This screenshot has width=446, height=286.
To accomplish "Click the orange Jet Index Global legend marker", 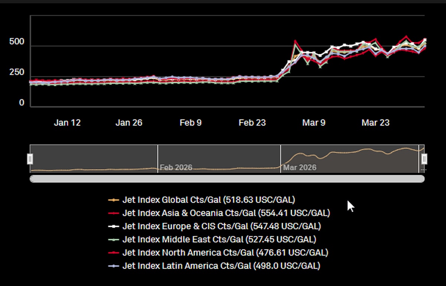I will tap(113, 200).
